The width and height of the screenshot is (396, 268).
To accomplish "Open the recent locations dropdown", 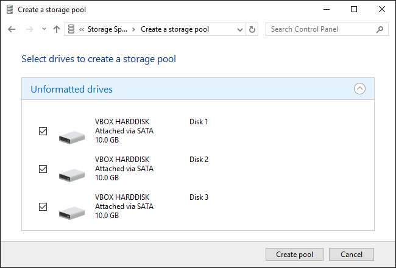I will (43, 29).
